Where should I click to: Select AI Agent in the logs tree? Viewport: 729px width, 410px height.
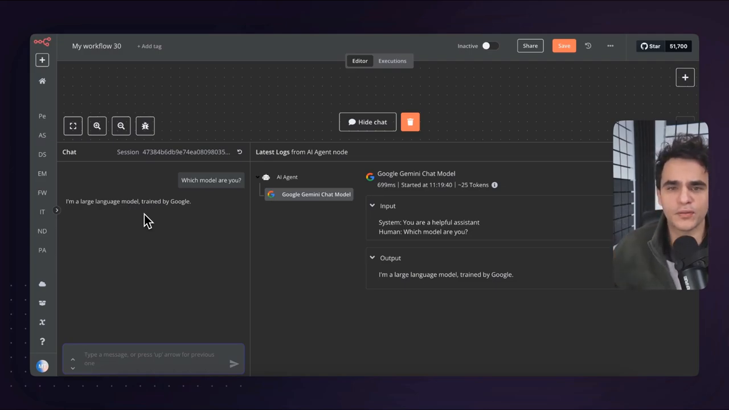286,177
